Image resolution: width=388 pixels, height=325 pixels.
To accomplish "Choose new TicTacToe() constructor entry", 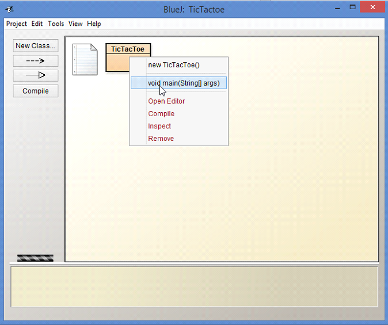I will click(178, 65).
